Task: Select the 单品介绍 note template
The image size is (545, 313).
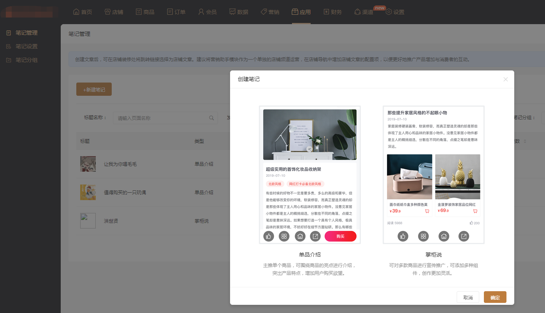Action: pyautogui.click(x=310, y=175)
